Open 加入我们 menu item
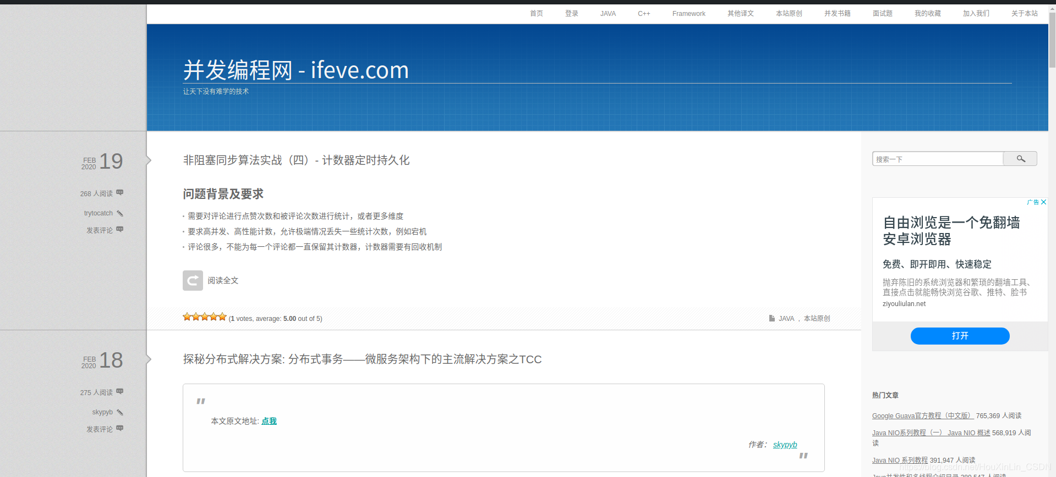This screenshot has width=1056, height=477. point(976,14)
